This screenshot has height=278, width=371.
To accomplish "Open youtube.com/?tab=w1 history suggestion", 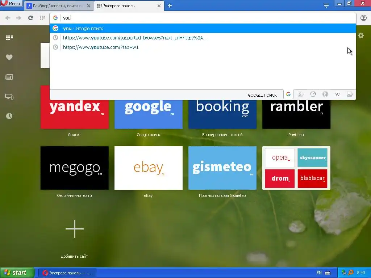I will pyautogui.click(x=203, y=47).
